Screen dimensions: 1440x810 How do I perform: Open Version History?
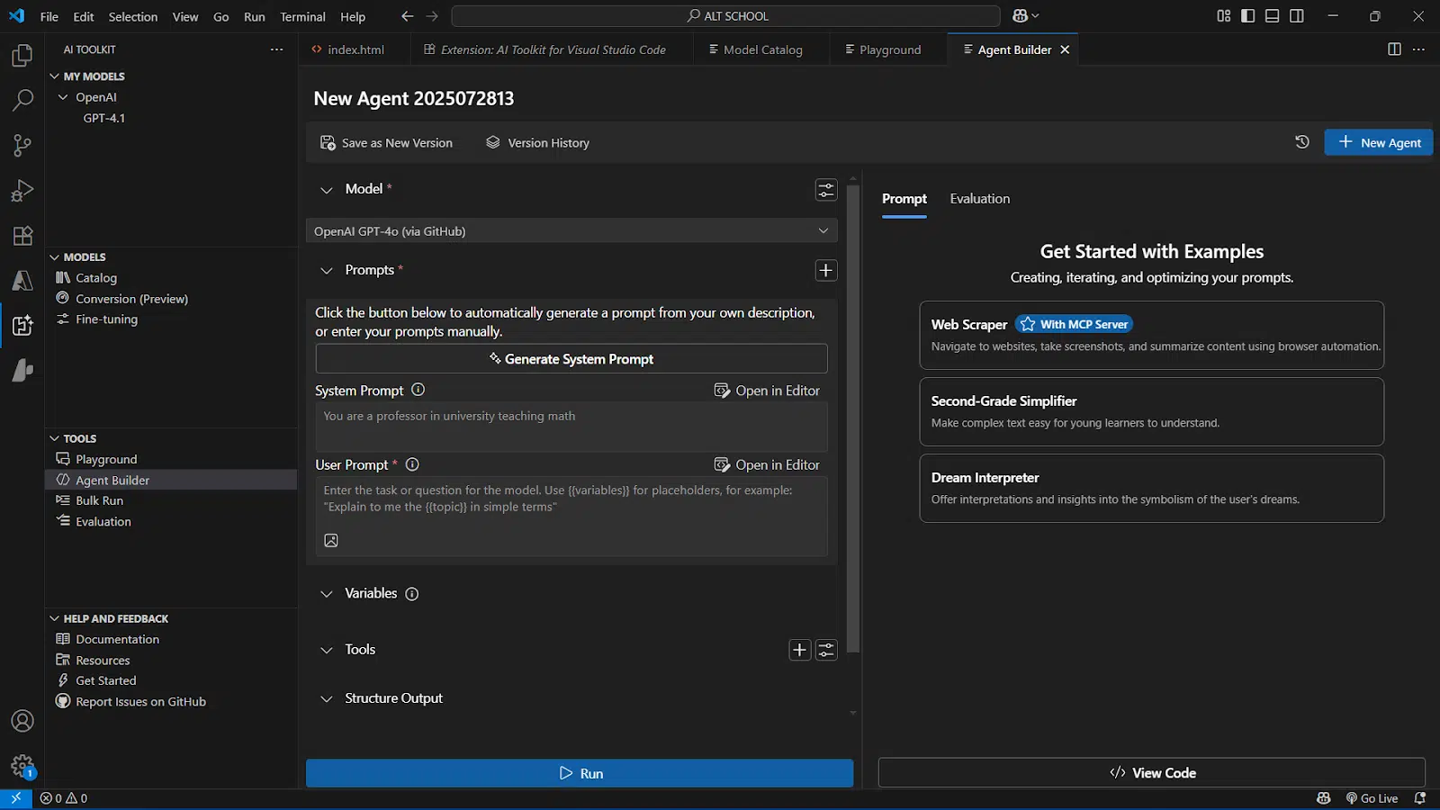coord(538,143)
